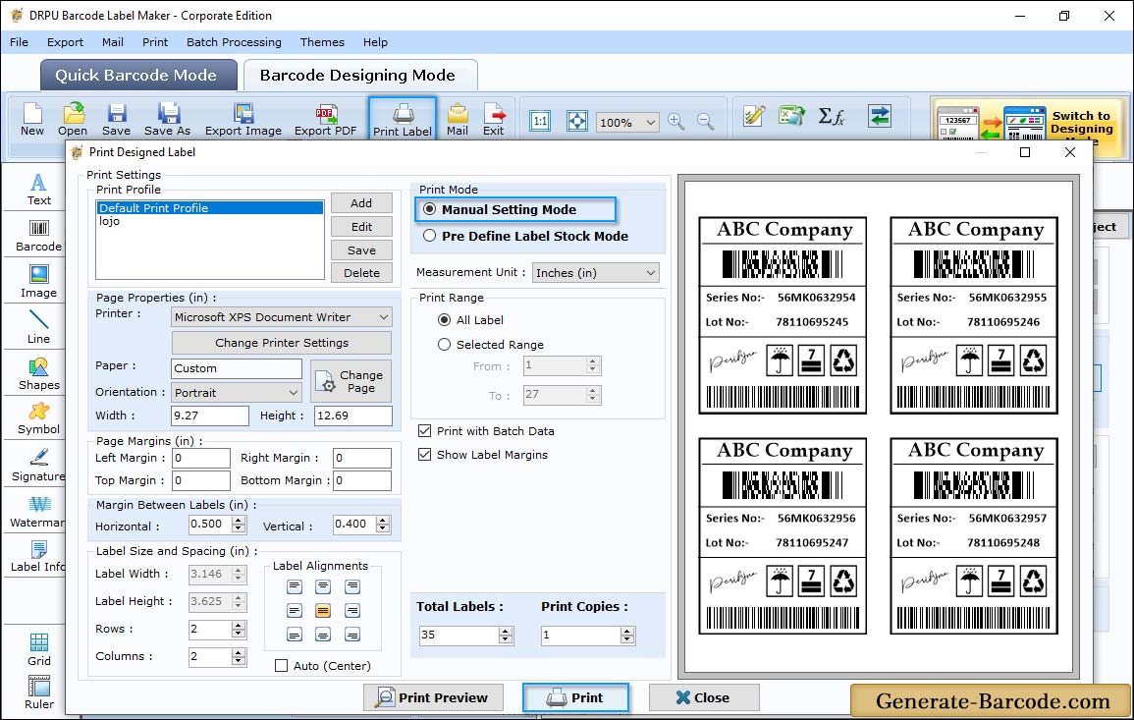
Task: Click the green swap arrows toolbar icon
Action: click(880, 116)
